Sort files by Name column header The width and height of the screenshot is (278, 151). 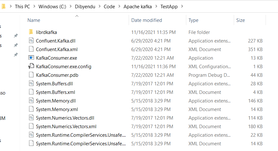(34, 20)
